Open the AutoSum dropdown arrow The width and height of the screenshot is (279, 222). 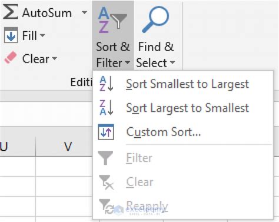pyautogui.click(x=84, y=12)
